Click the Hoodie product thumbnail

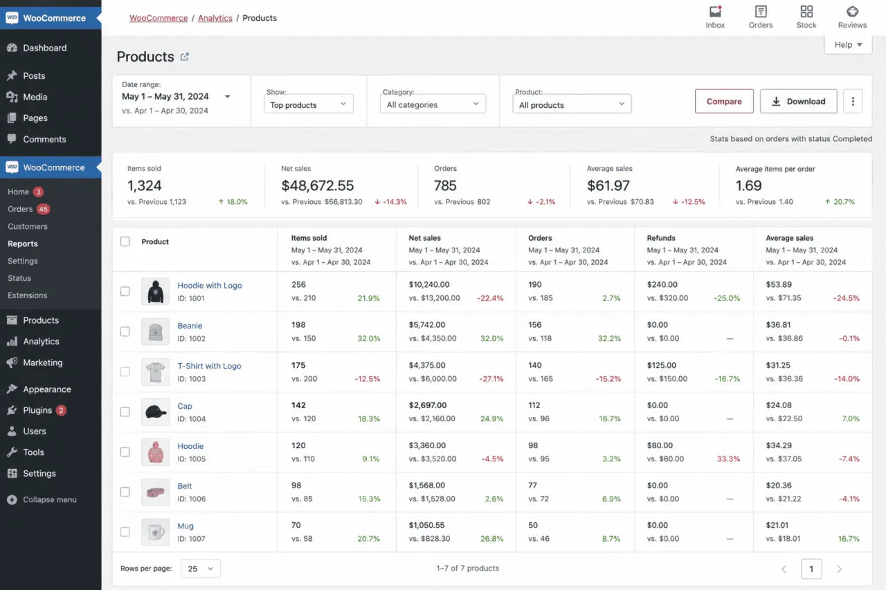point(155,452)
